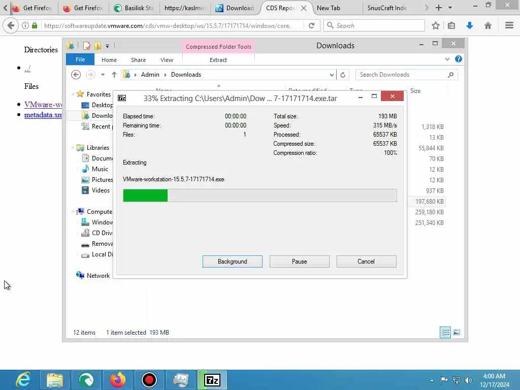The image size is (520, 390).
Task: Open the Extract ribbon tab
Action: (x=218, y=60)
